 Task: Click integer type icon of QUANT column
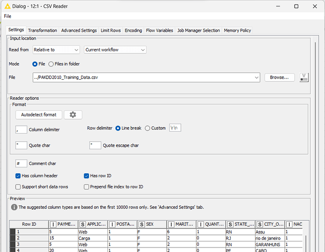(x=201, y=224)
